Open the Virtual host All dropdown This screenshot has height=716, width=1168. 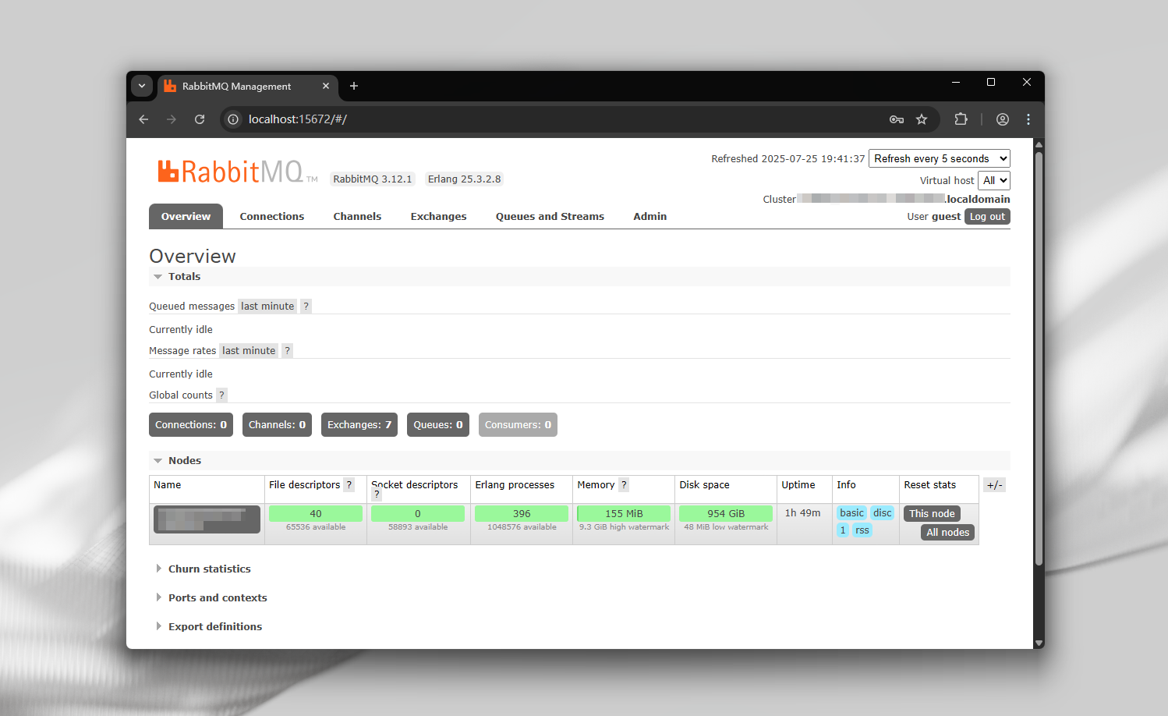click(994, 180)
